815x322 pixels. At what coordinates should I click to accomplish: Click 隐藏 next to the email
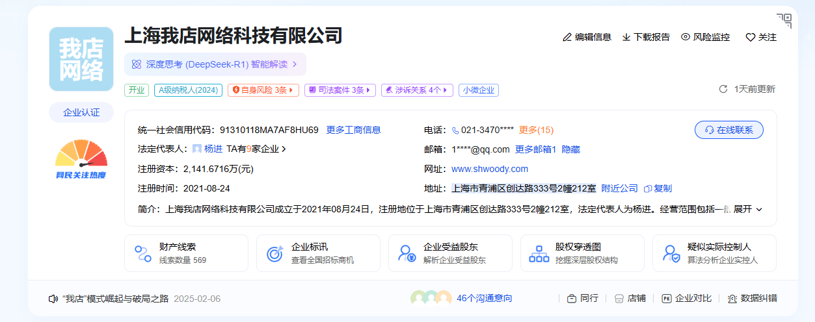570,149
